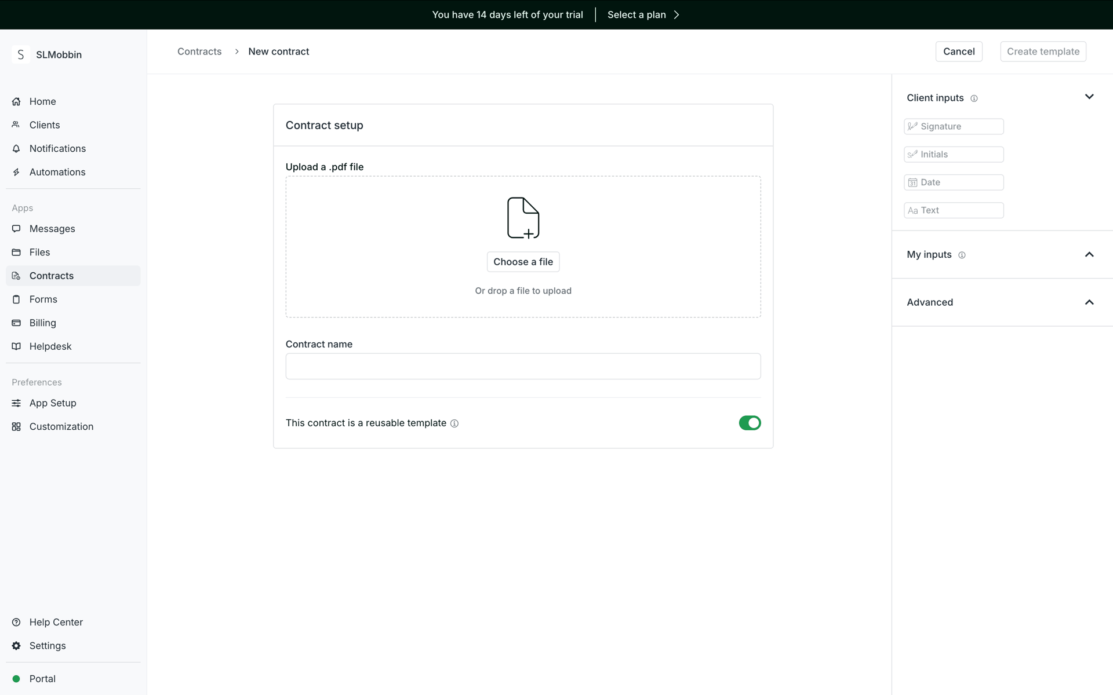Click the Automations lightning icon
The width and height of the screenshot is (1113, 695).
click(x=16, y=172)
